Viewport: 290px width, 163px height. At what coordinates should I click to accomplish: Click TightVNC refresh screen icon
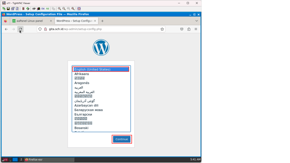point(28,9)
